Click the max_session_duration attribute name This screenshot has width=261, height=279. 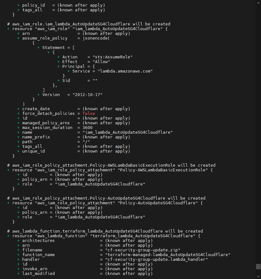point(47,127)
